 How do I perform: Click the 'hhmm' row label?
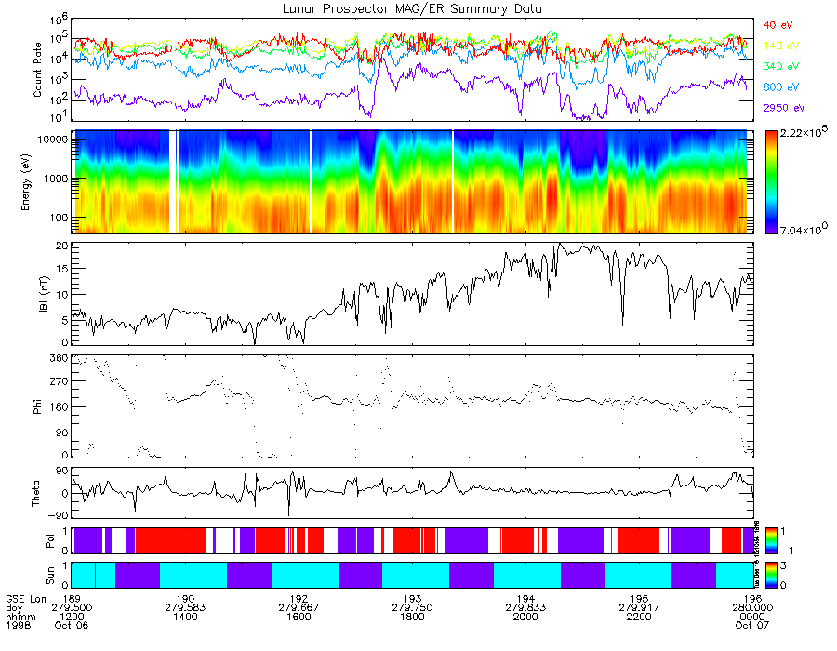click(x=20, y=617)
